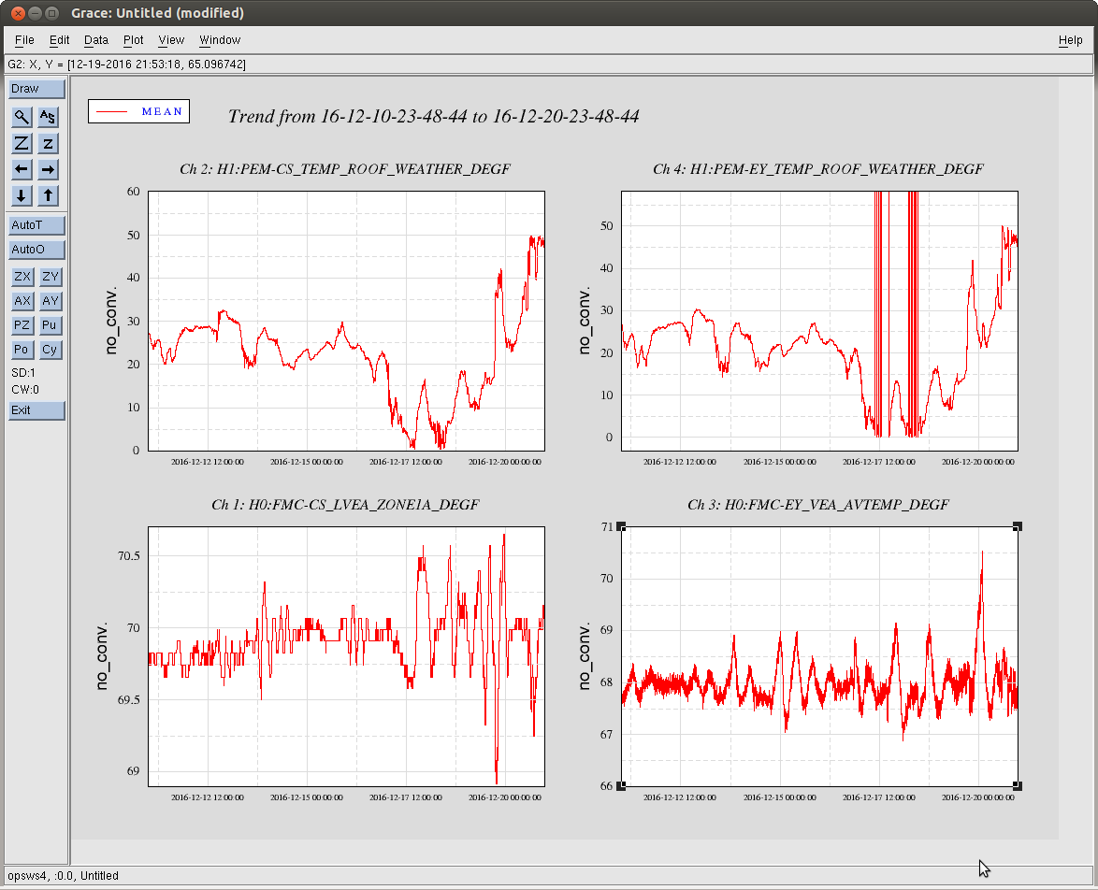Click Ch 1 y-axis tick 70.5

129,556
